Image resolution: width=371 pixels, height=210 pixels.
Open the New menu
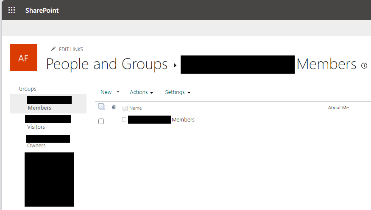pos(106,92)
